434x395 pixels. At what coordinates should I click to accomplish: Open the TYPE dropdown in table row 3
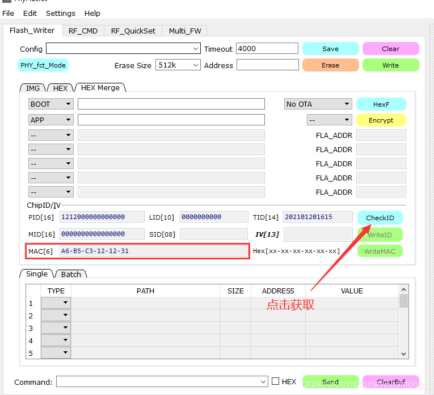[56, 327]
